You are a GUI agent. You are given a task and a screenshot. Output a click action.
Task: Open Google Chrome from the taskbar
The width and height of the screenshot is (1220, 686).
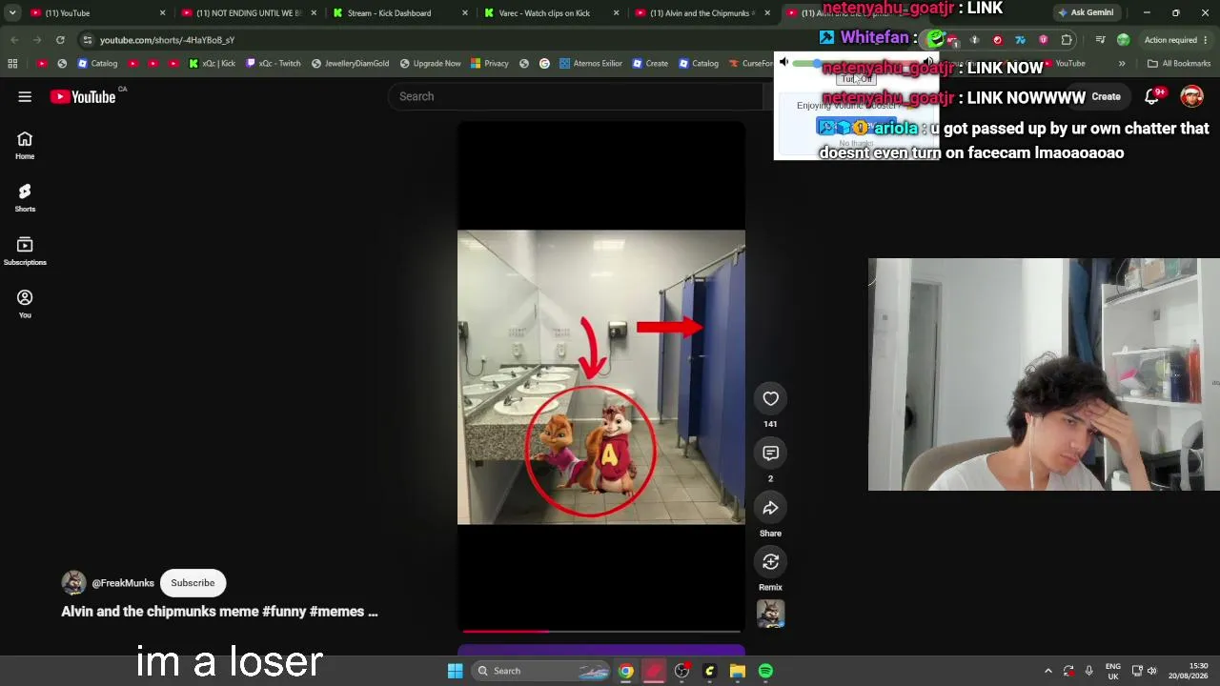(x=626, y=671)
